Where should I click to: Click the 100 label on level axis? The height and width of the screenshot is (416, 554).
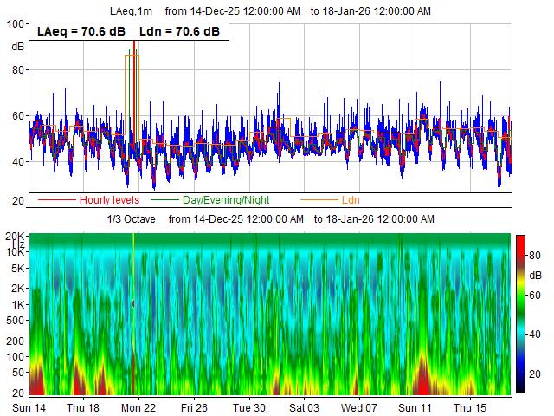pyautogui.click(x=14, y=24)
